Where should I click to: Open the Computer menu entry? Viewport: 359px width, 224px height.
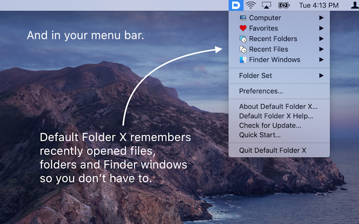[279, 18]
